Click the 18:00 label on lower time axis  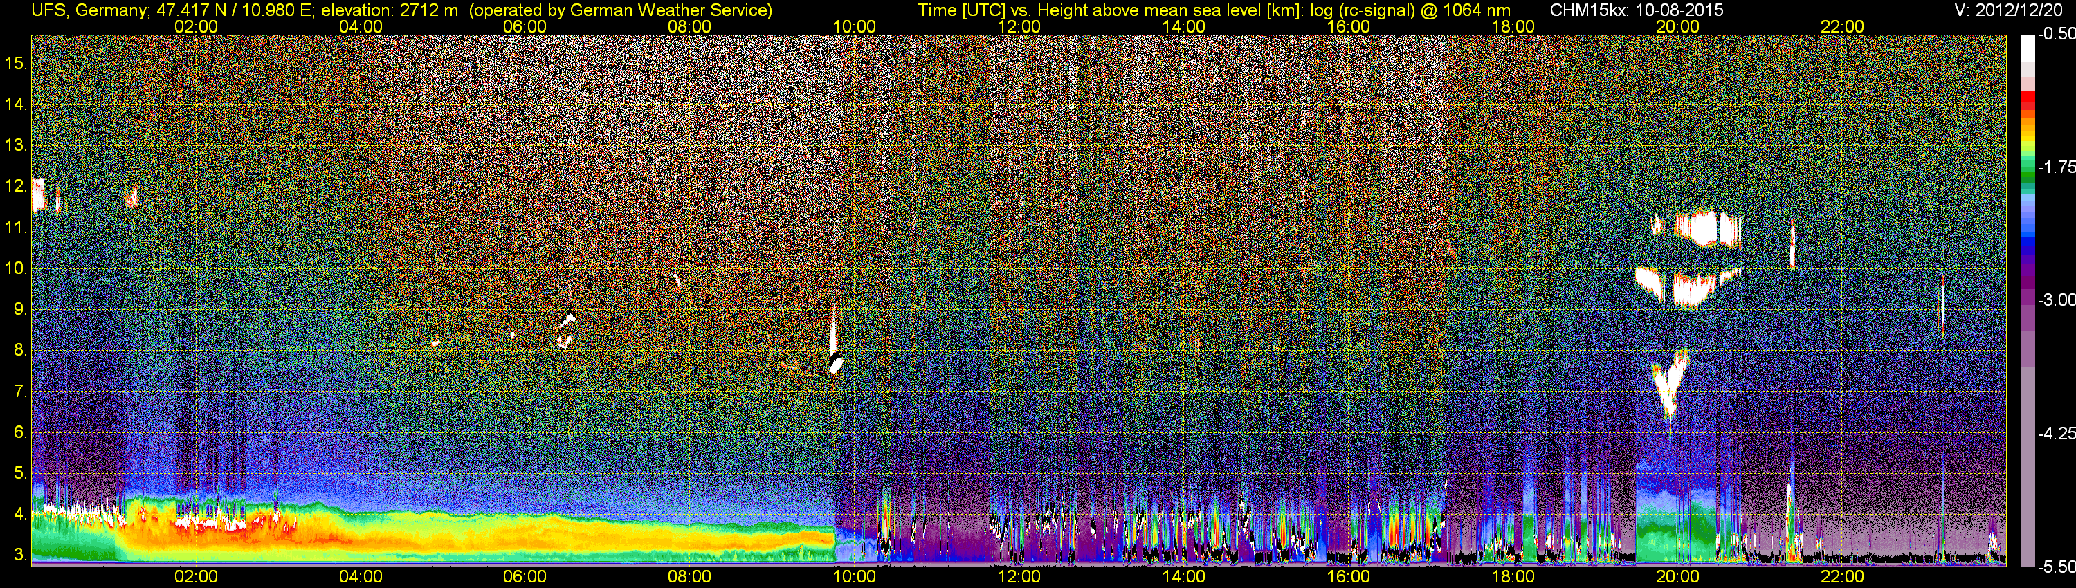1513,577
